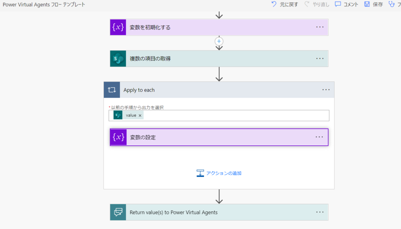
Task: Open ellipsis menu for 複数の項目の取得
Action: (320, 59)
